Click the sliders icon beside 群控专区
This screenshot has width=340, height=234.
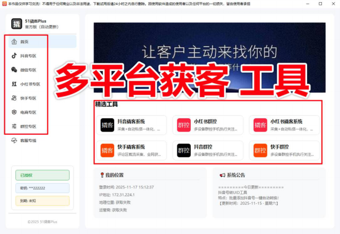(14, 127)
